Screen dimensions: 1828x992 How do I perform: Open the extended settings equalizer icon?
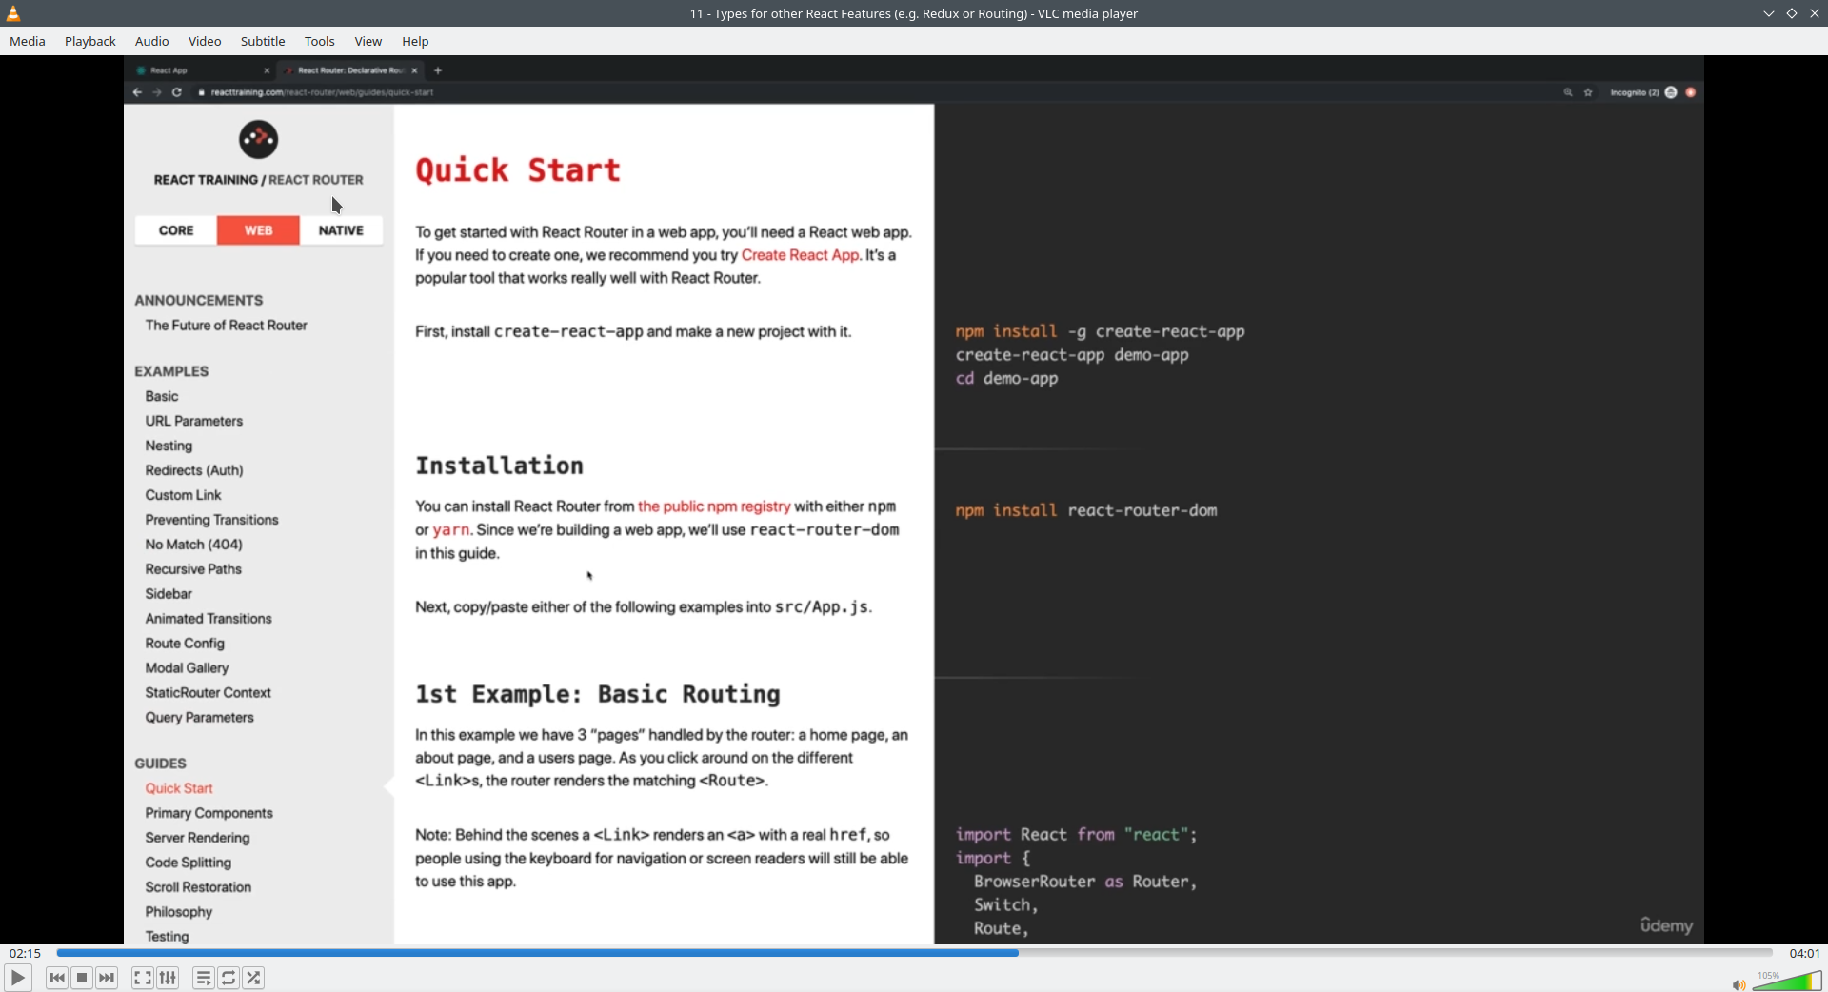168,978
